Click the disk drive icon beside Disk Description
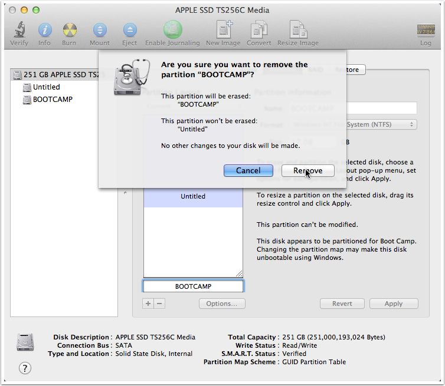Viewport: 445px width, 386px height. [25, 342]
